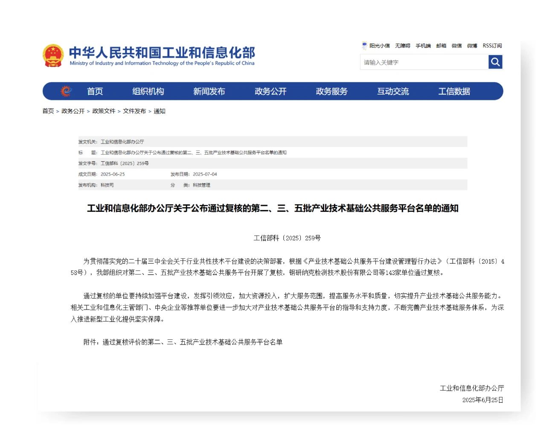Image resolution: width=546 pixels, height=447 pixels.
Task: Select the 互动交流 navigation item
Action: pos(393,91)
